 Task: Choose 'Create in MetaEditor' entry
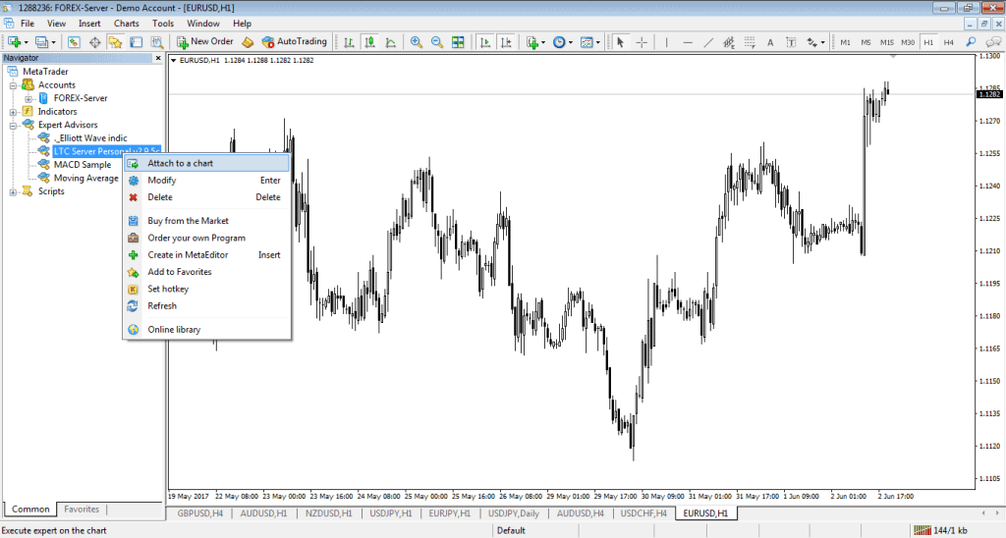pyautogui.click(x=206, y=254)
